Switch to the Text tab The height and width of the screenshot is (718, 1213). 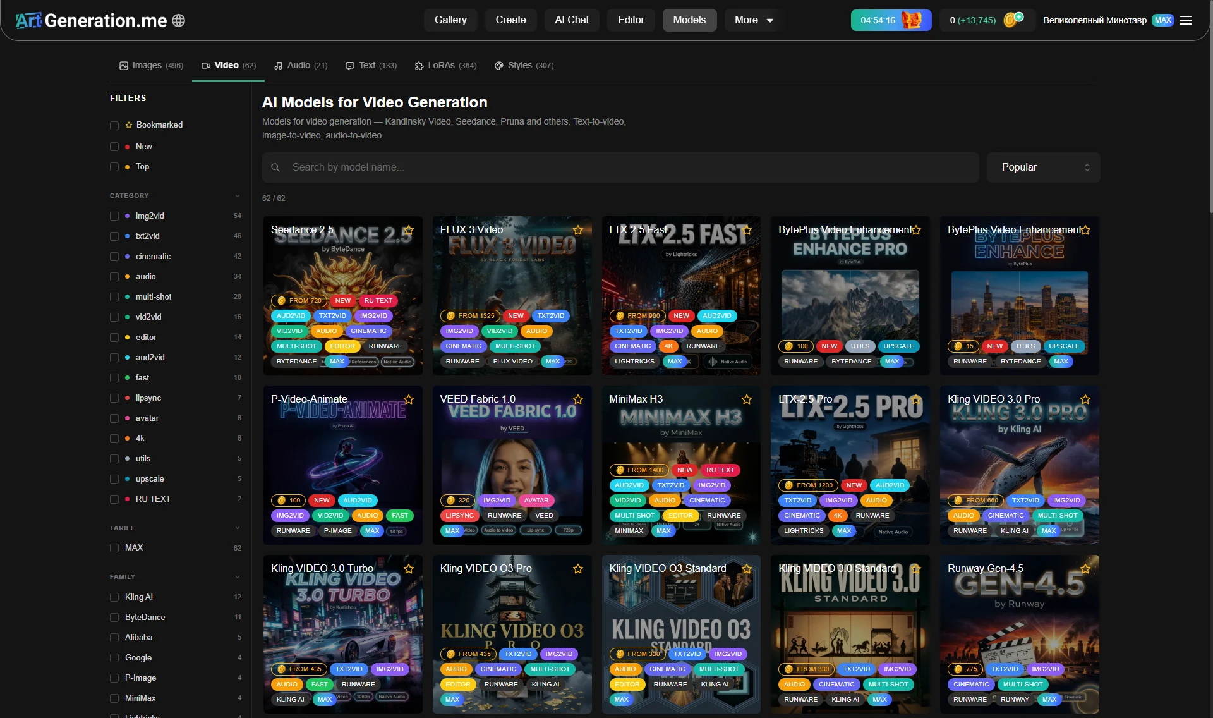[x=371, y=66]
